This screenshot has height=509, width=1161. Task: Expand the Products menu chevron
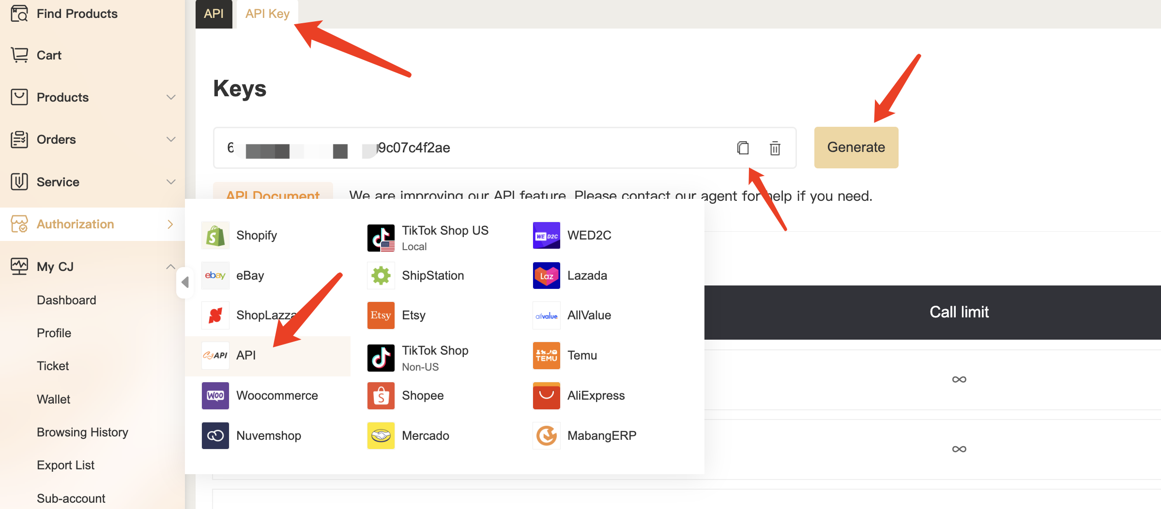(x=171, y=97)
